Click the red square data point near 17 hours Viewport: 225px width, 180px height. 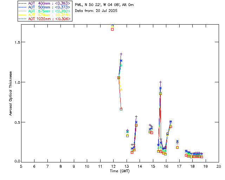point(177,147)
